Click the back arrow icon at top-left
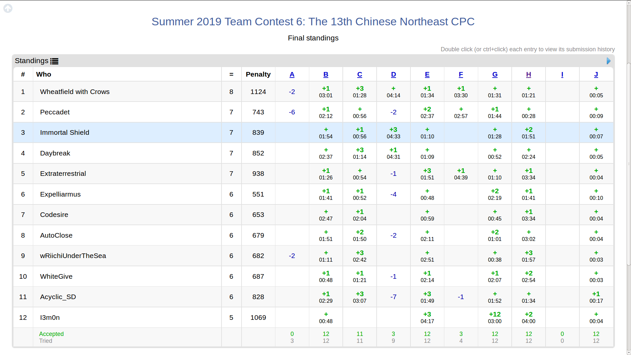The width and height of the screenshot is (631, 355). point(8,8)
